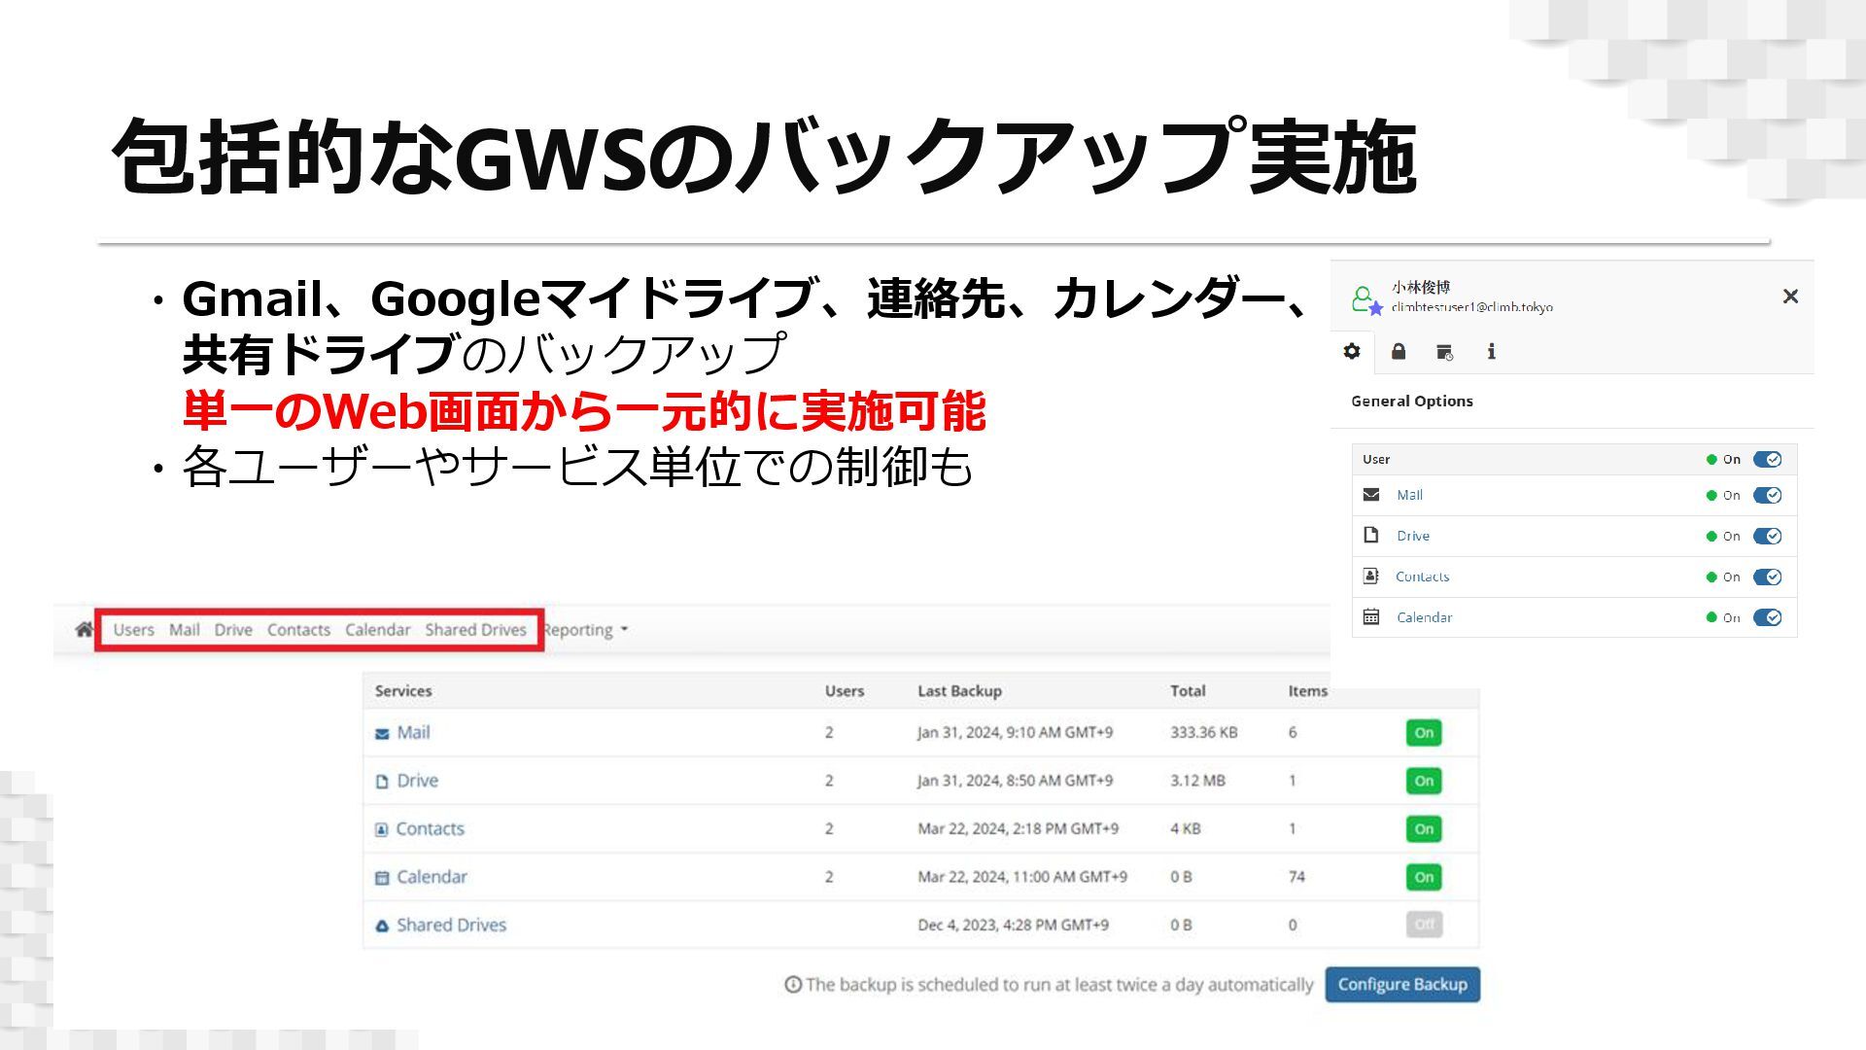1866x1050 pixels.
Task: Open the lock security tab in user panel
Action: [1399, 352]
